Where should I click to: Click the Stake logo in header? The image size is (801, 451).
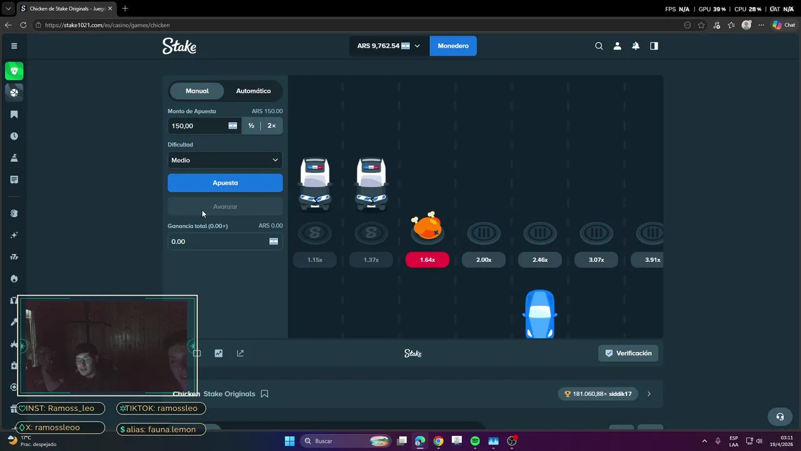coord(180,46)
